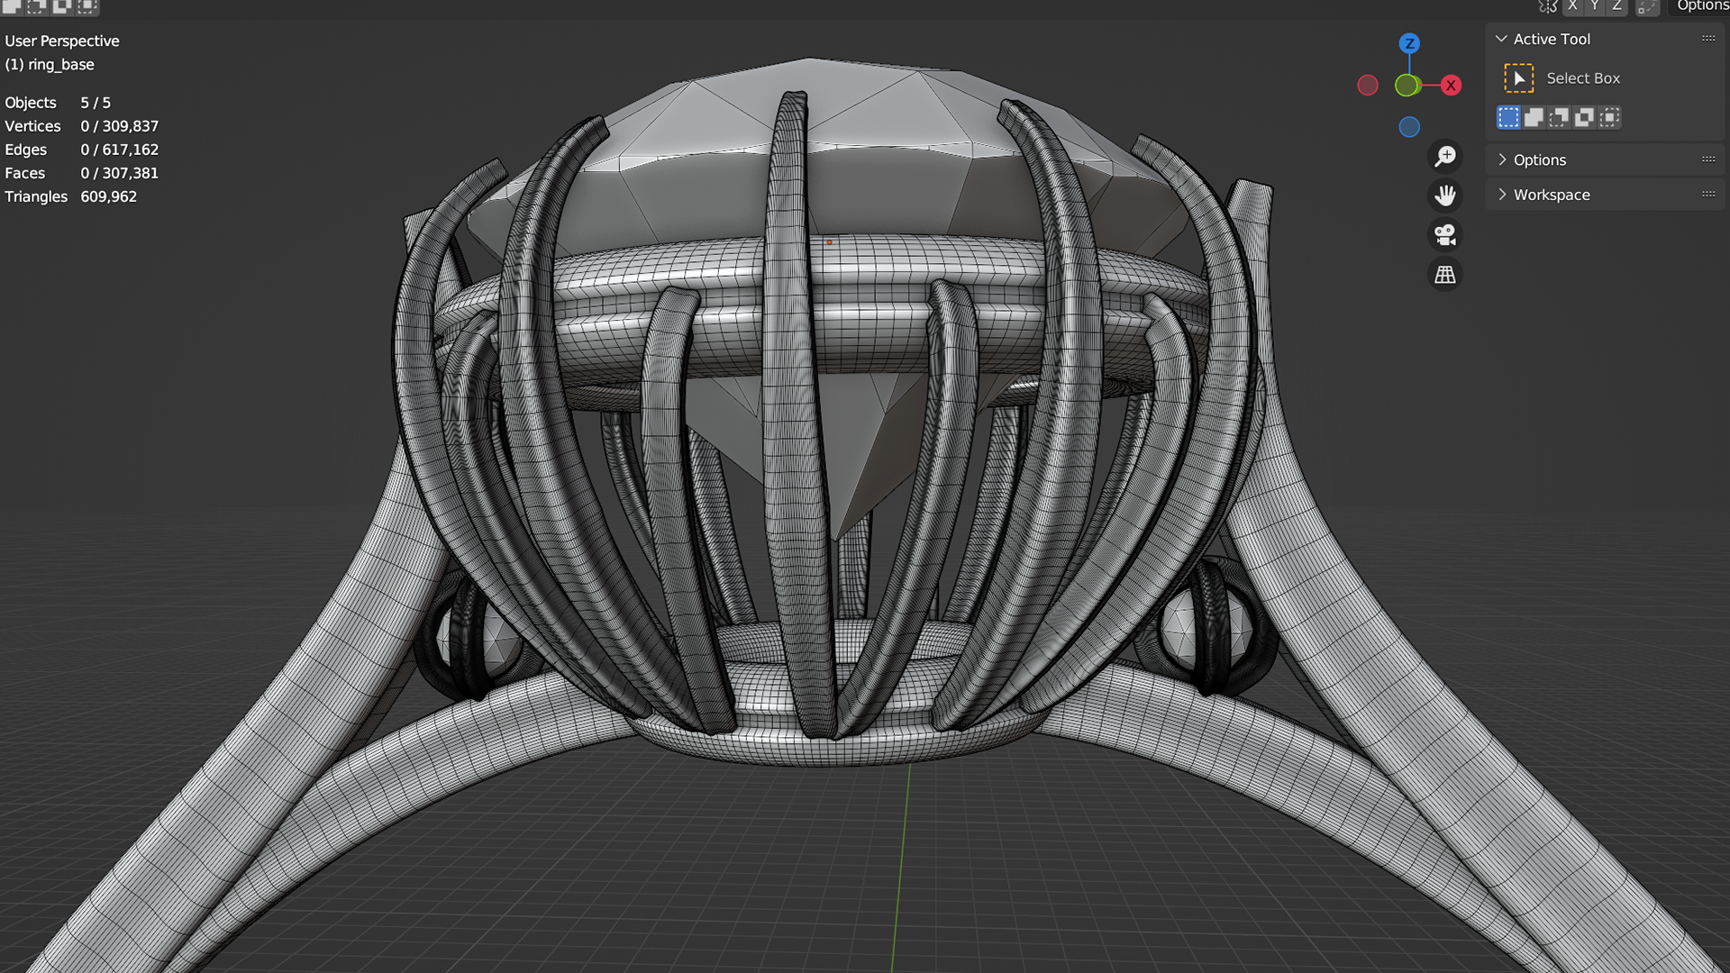Switch perspective/orthographic with the grid icon
This screenshot has height=973, width=1730.
(1445, 275)
